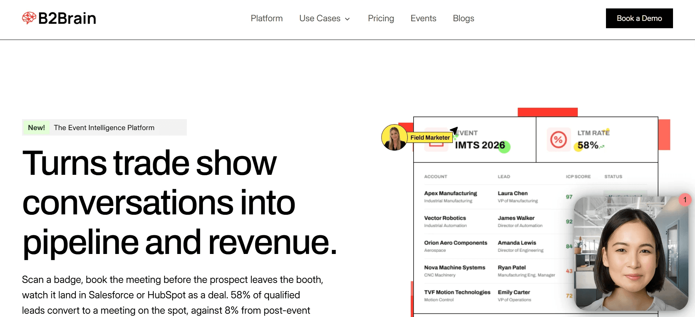Click the ICP score 43

[x=569, y=271]
